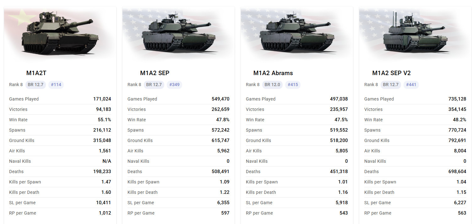Click the #441 ranking badge
The image size is (472, 224).
tap(411, 85)
